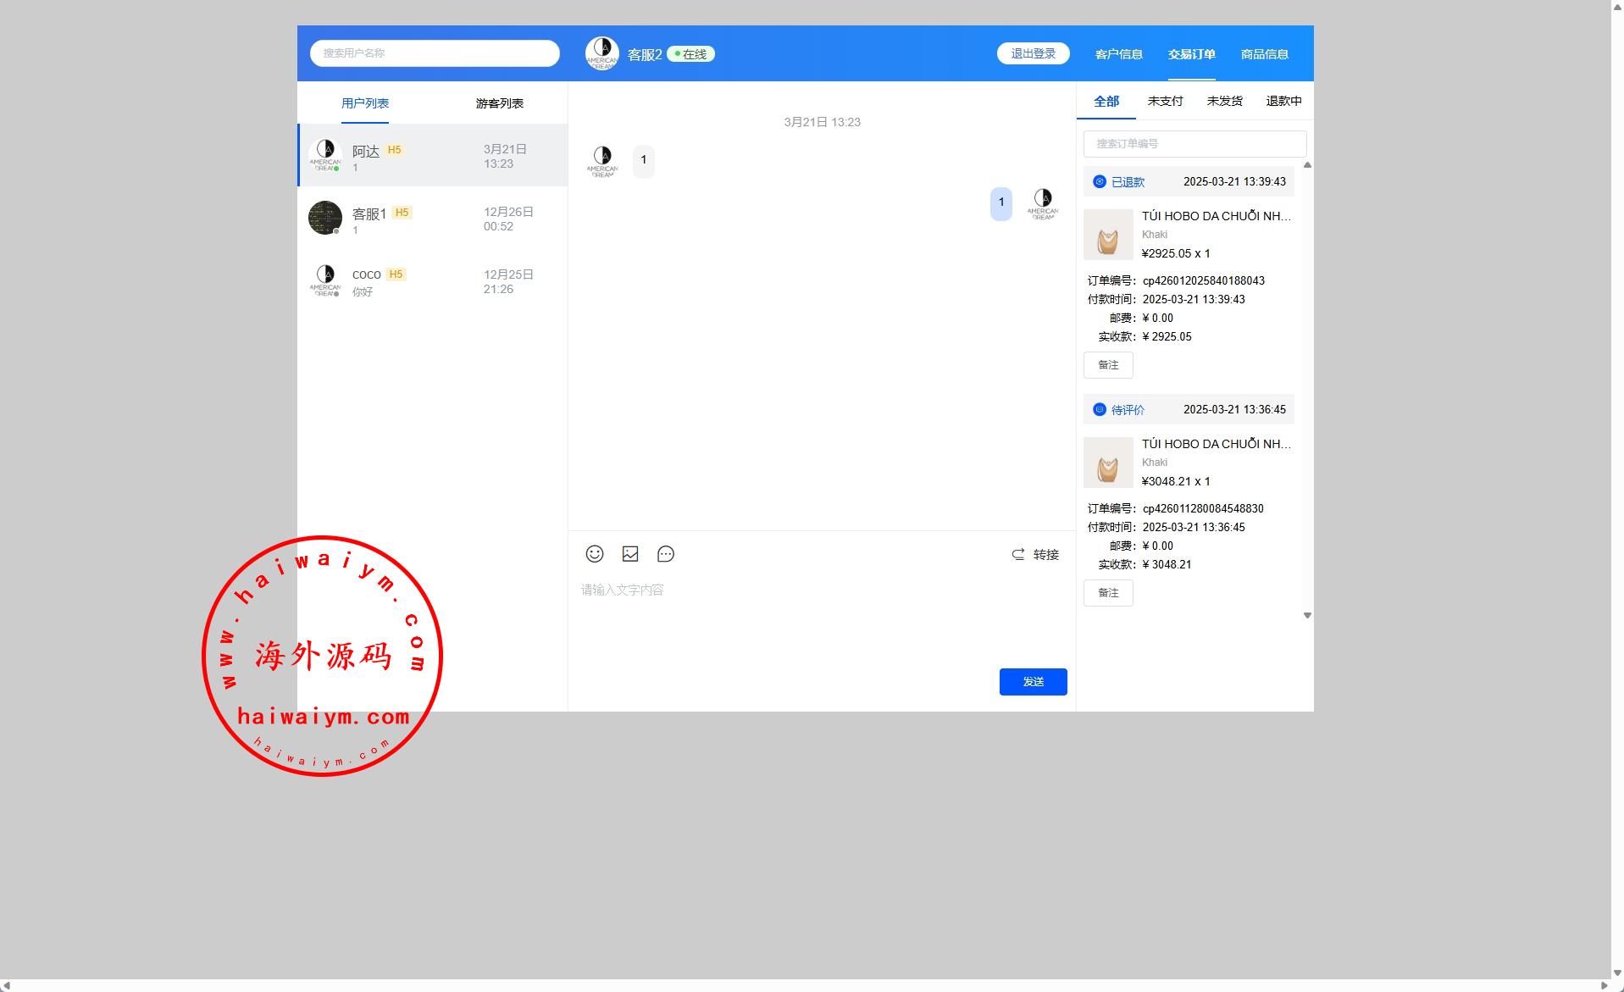Viewport: 1624px width, 992px height.
Task: Click the 待评价 order status icon
Action: pos(1100,410)
